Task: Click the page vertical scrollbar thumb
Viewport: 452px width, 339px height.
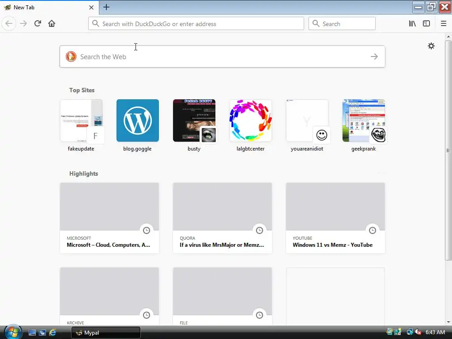Action: [448, 150]
